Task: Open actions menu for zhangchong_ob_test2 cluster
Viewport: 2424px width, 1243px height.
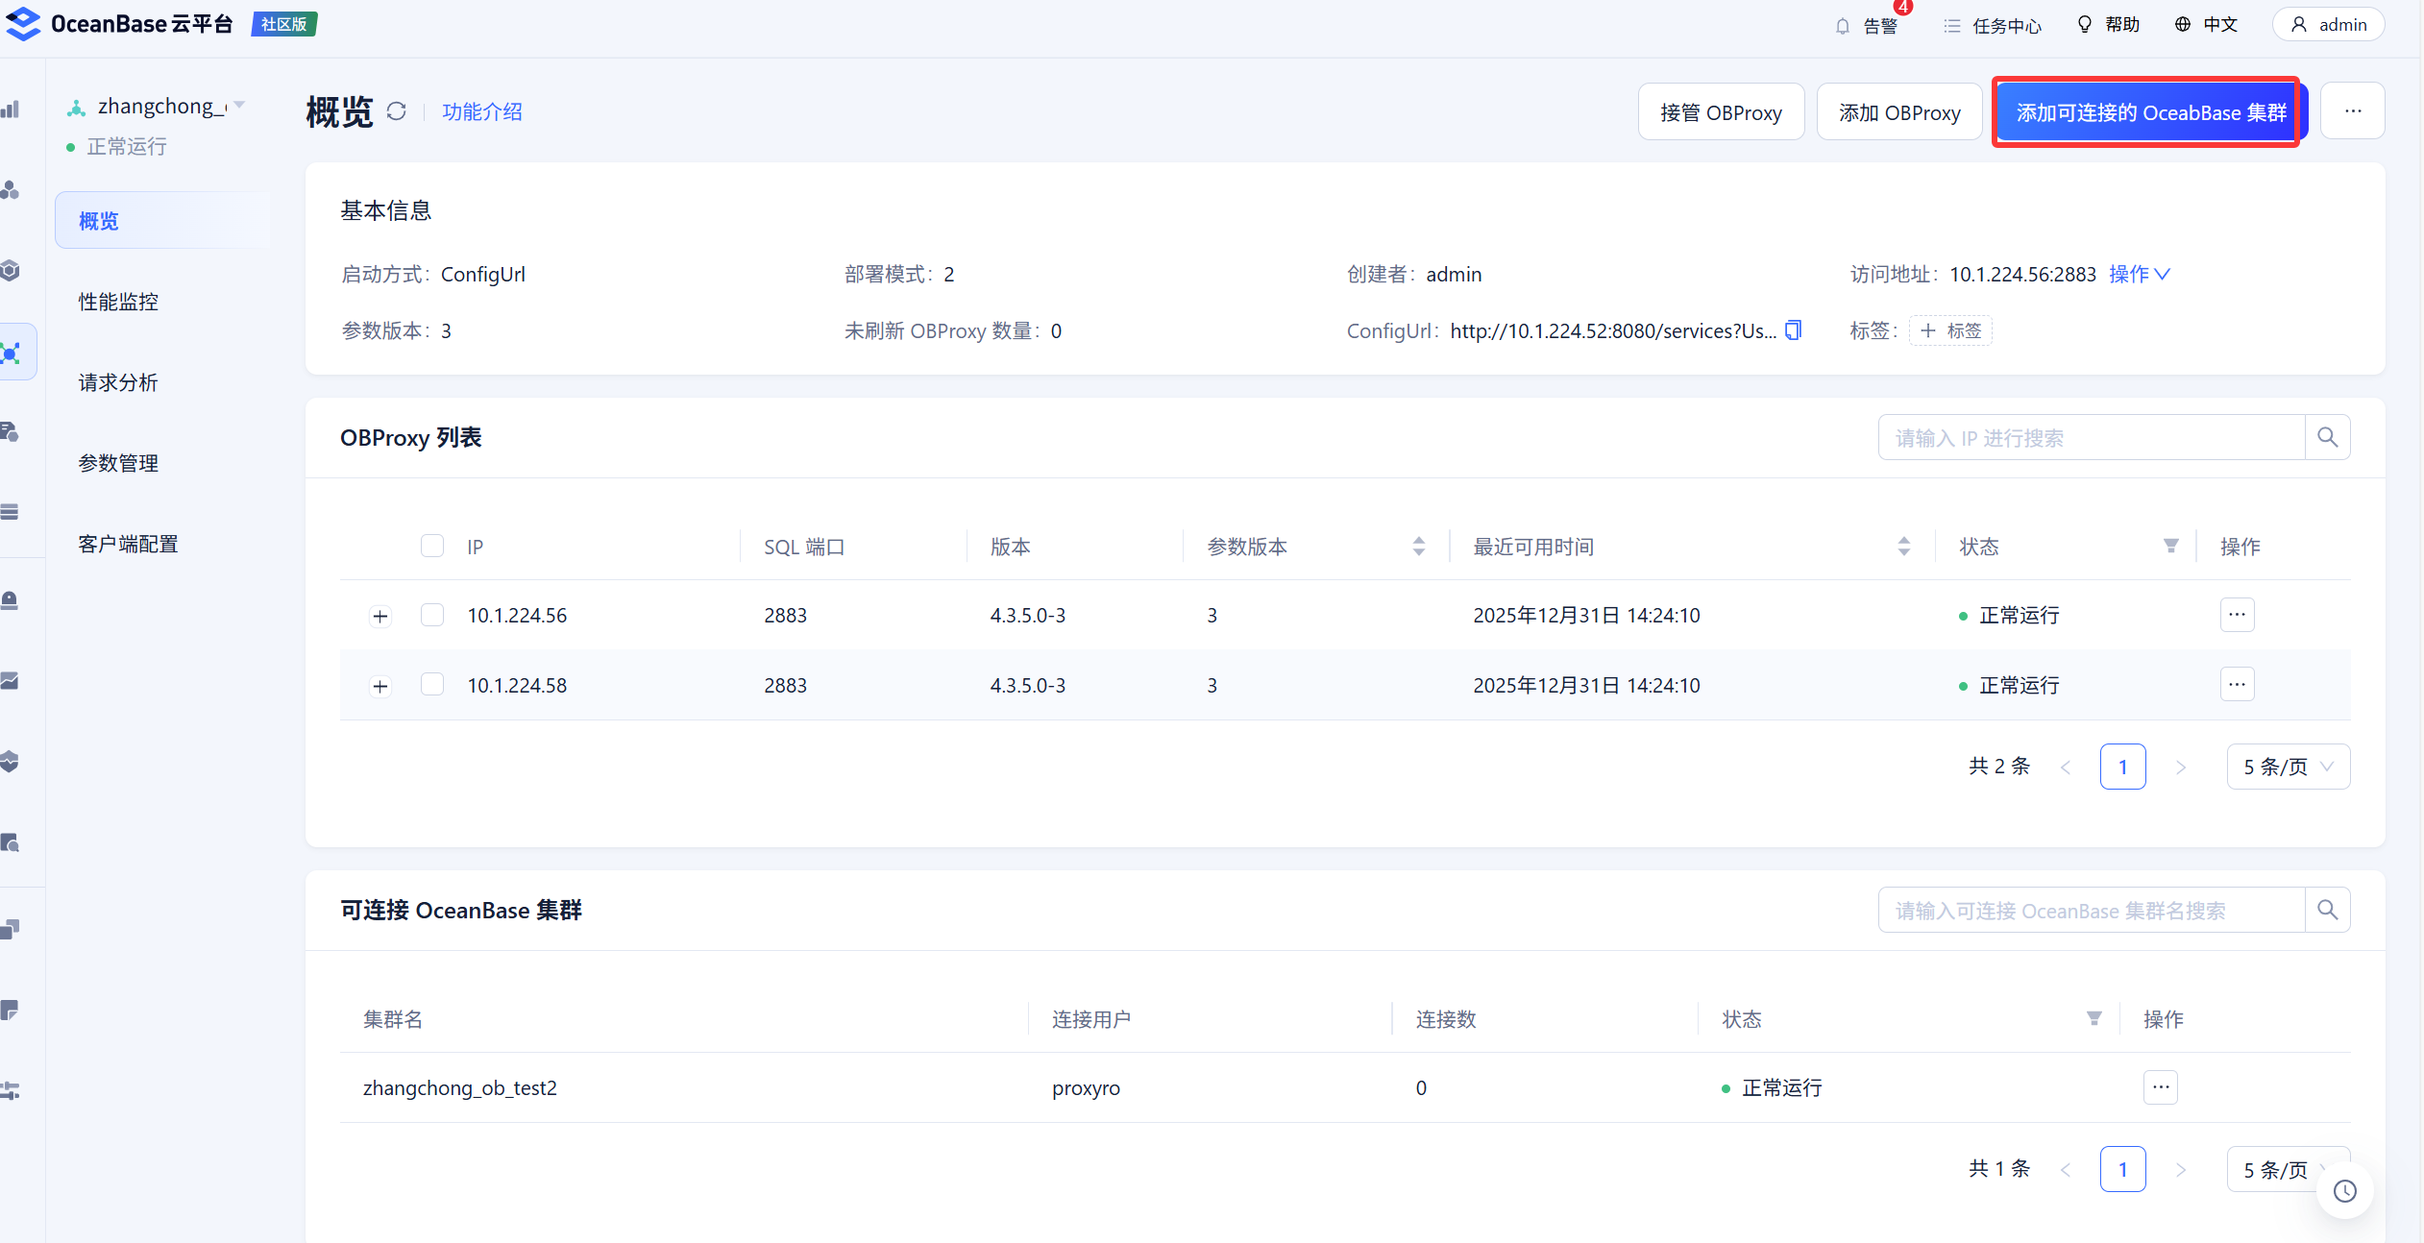Action: [2160, 1087]
